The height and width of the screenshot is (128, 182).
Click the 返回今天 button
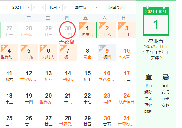tap(116, 7)
